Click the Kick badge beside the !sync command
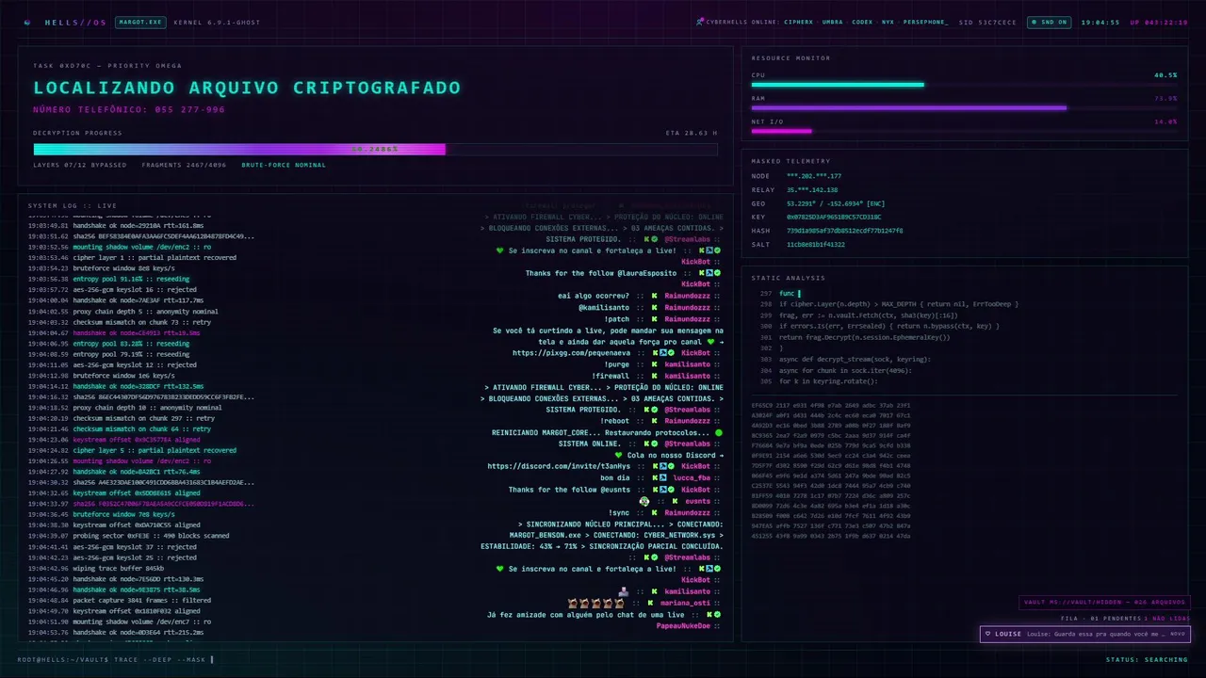1206x678 pixels. (655, 512)
